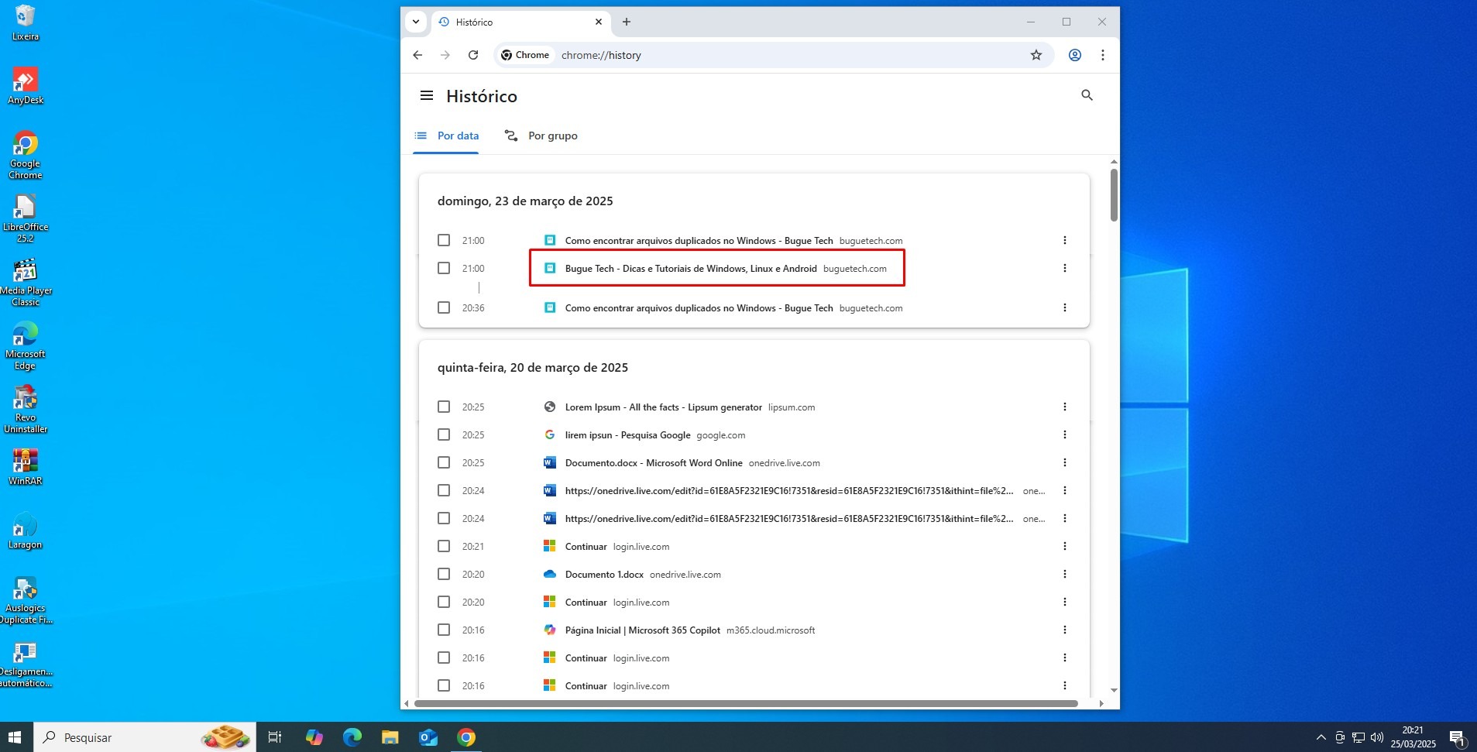Open three-dot menu beside Documento 1.docx
This screenshot has width=1477, height=752.
[x=1065, y=574]
